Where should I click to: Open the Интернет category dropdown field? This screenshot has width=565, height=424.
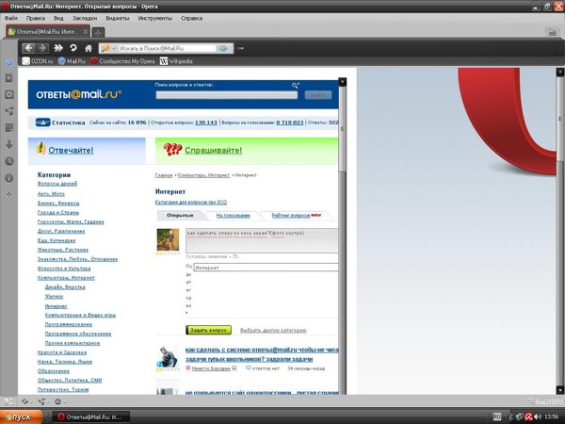click(266, 268)
